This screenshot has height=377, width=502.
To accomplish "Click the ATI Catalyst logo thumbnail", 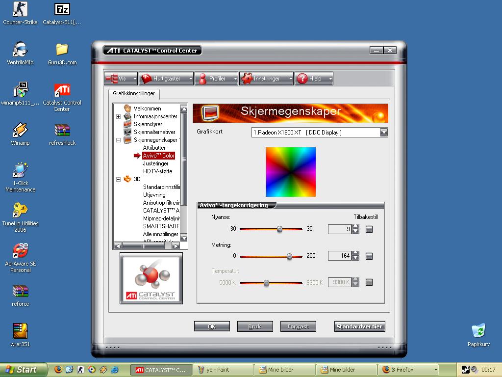I will tap(151, 278).
